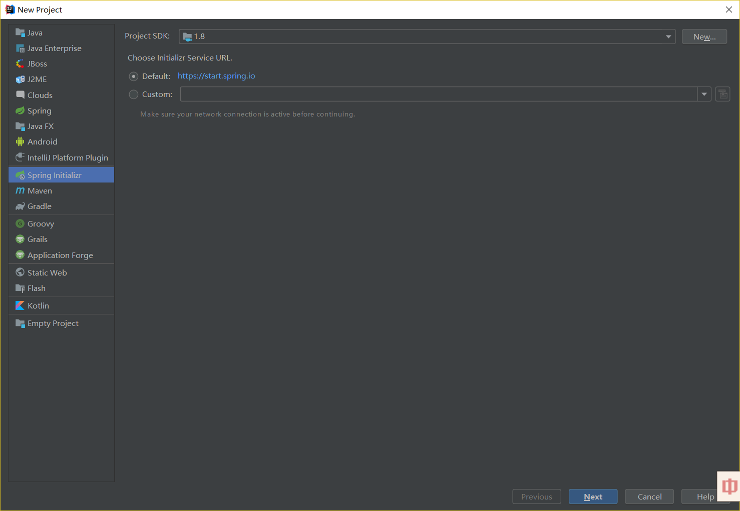This screenshot has width=740, height=511.
Task: Choose the Application Forge icon
Action: (20, 255)
